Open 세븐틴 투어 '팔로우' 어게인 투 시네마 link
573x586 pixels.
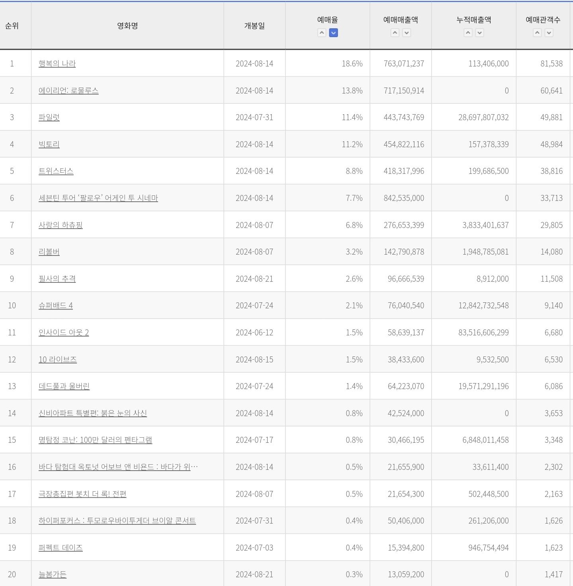click(98, 198)
